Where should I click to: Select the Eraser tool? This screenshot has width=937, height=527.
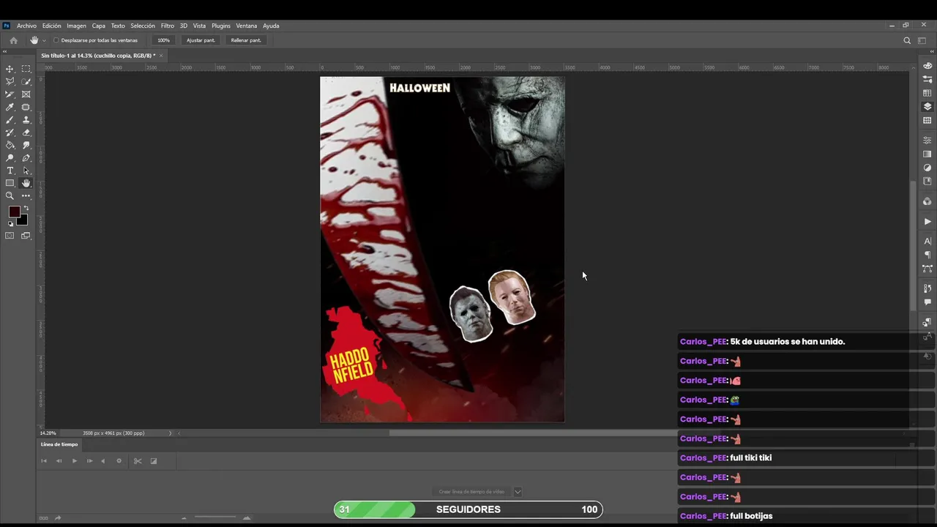click(x=26, y=132)
